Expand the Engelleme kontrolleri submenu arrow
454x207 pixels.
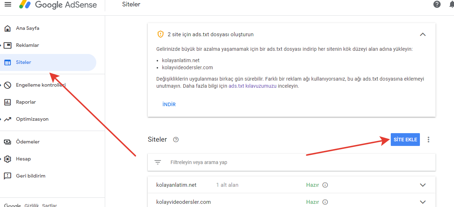[1, 85]
